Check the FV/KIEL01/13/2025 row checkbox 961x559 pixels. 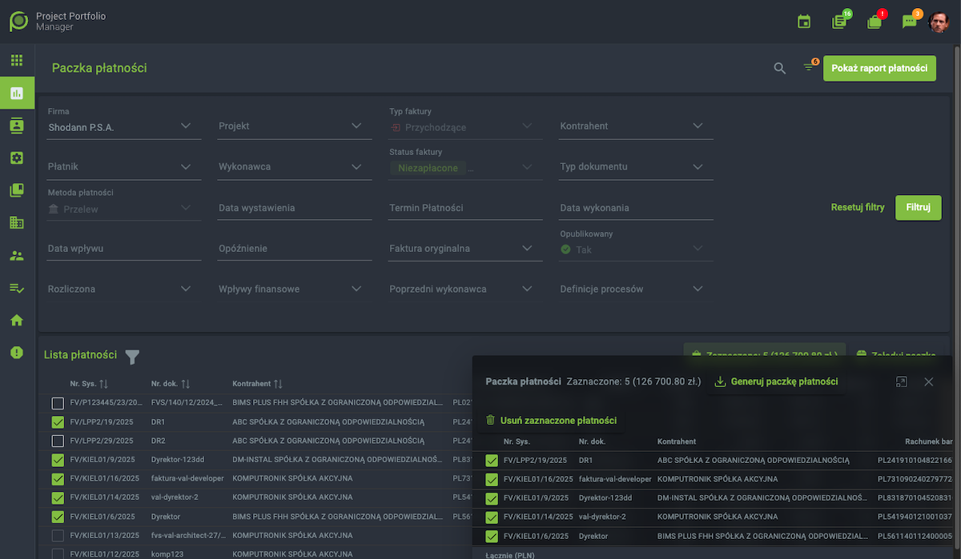tap(58, 536)
